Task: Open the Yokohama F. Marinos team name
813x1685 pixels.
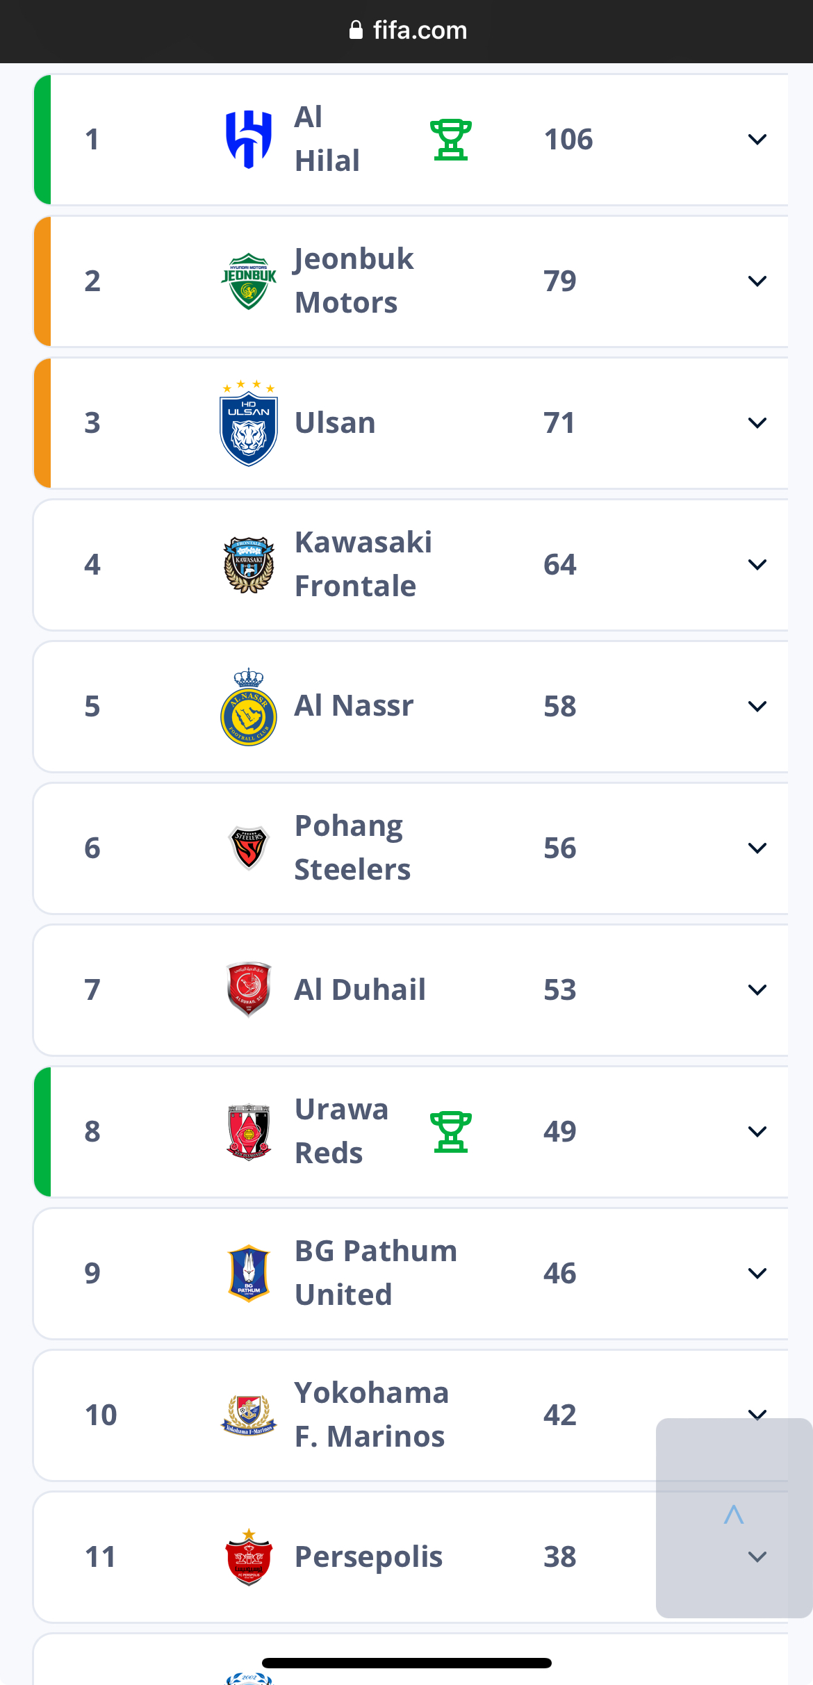Action: (372, 1415)
